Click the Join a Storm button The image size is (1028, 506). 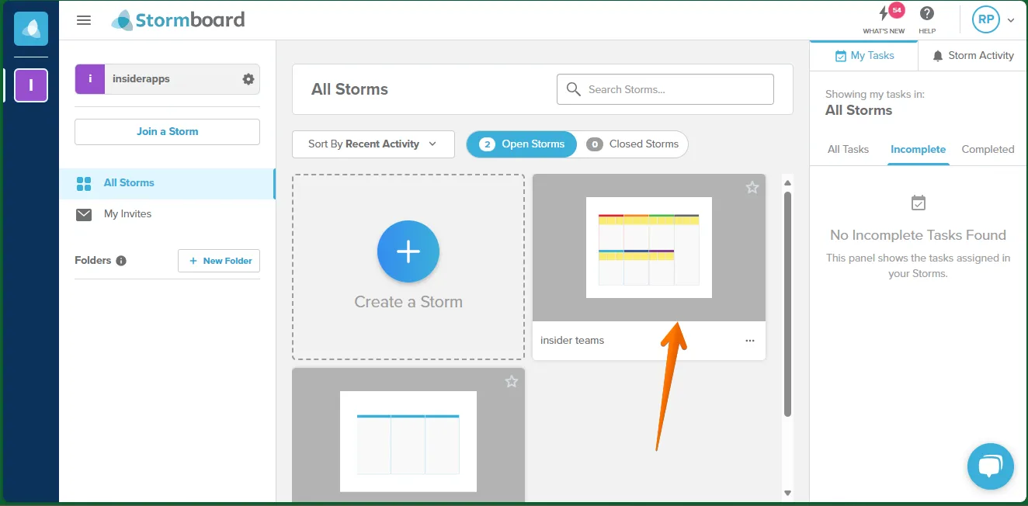pos(167,132)
